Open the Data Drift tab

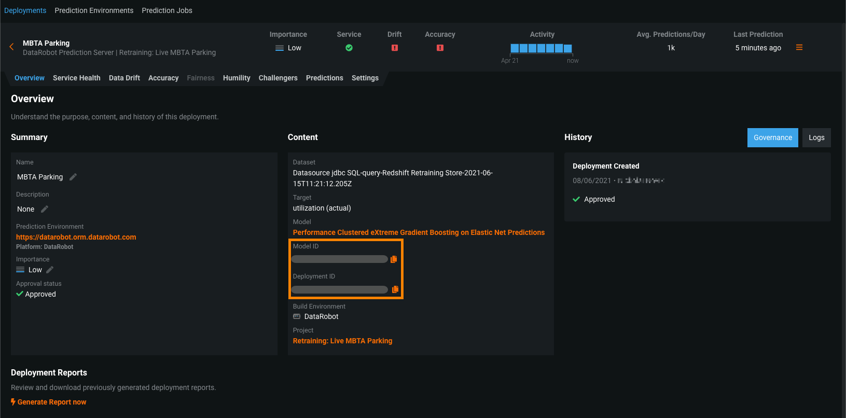tap(124, 78)
